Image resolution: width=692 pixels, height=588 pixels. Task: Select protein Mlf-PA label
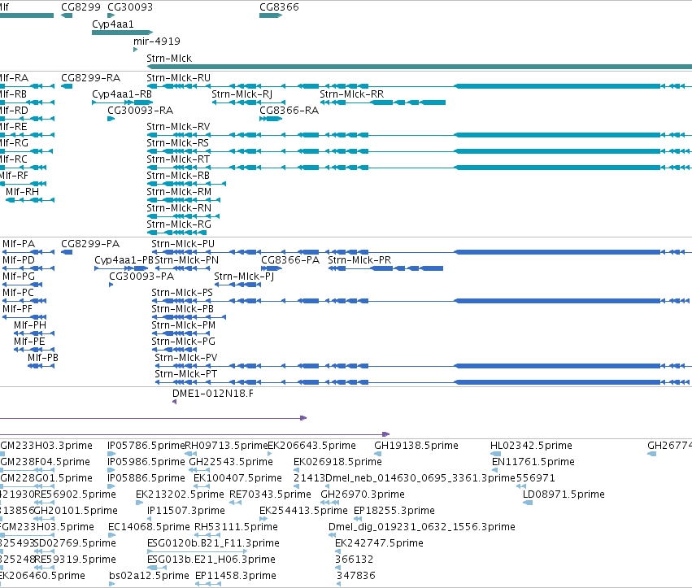pyautogui.click(x=19, y=244)
